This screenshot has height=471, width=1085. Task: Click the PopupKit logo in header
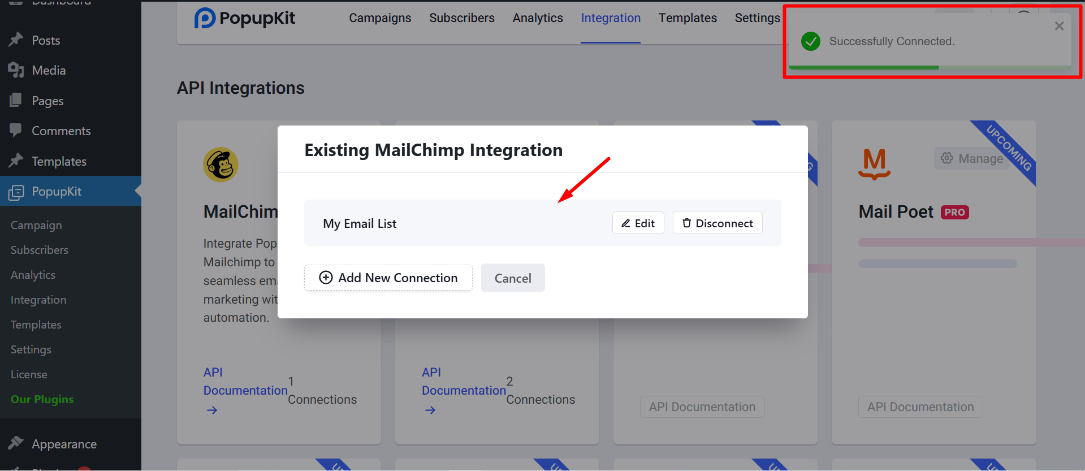click(244, 18)
